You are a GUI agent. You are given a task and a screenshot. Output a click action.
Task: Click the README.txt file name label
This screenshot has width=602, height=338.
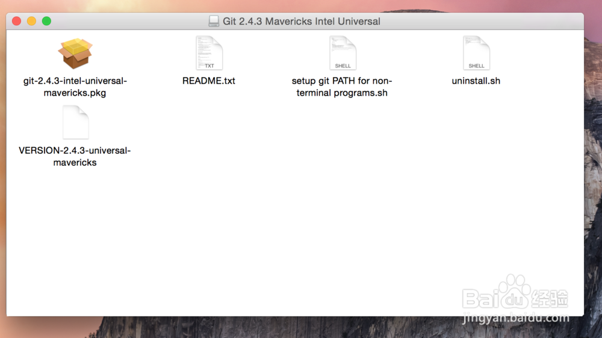click(208, 81)
